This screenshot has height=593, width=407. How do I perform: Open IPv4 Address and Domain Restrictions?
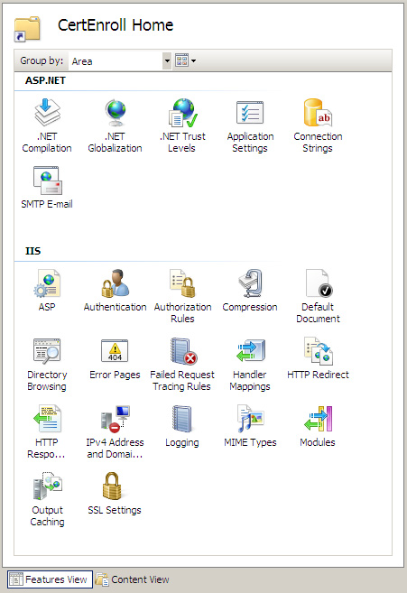(115, 432)
